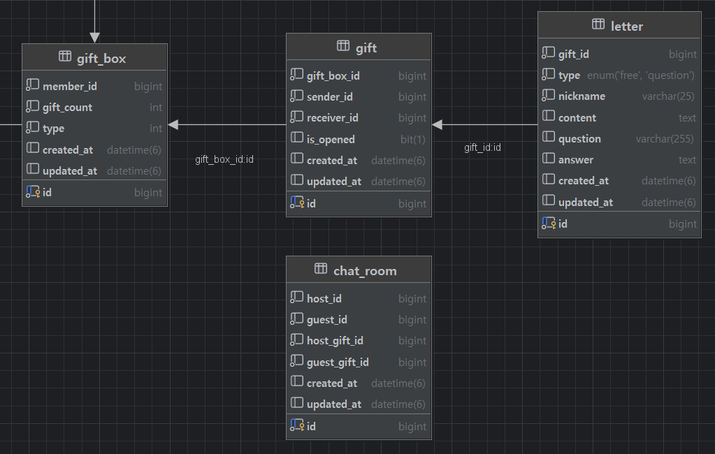Image resolution: width=715 pixels, height=454 pixels.
Task: Click the table icon beside gift title
Action: click(x=343, y=46)
